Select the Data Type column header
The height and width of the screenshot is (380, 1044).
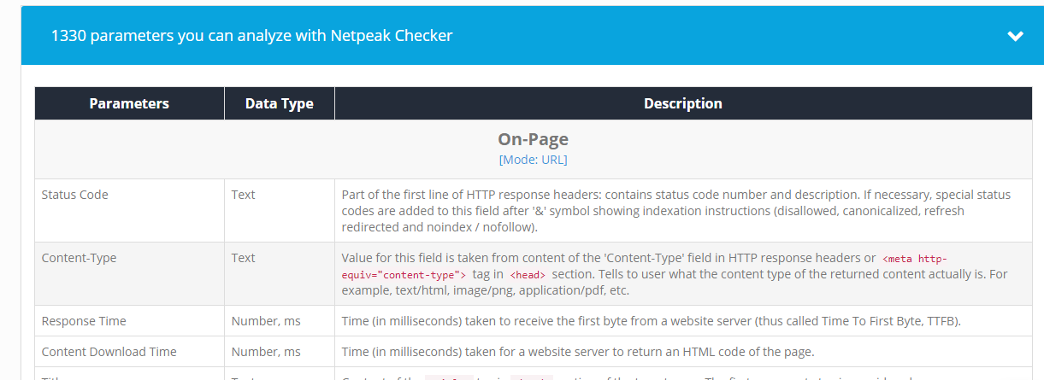pos(280,103)
